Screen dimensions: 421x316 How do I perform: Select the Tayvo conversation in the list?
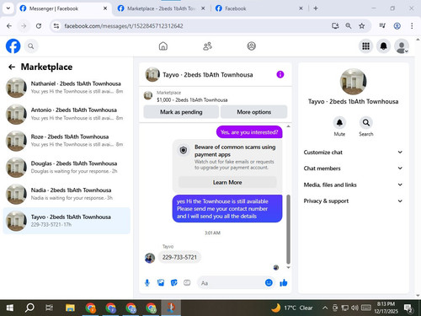[67, 221]
